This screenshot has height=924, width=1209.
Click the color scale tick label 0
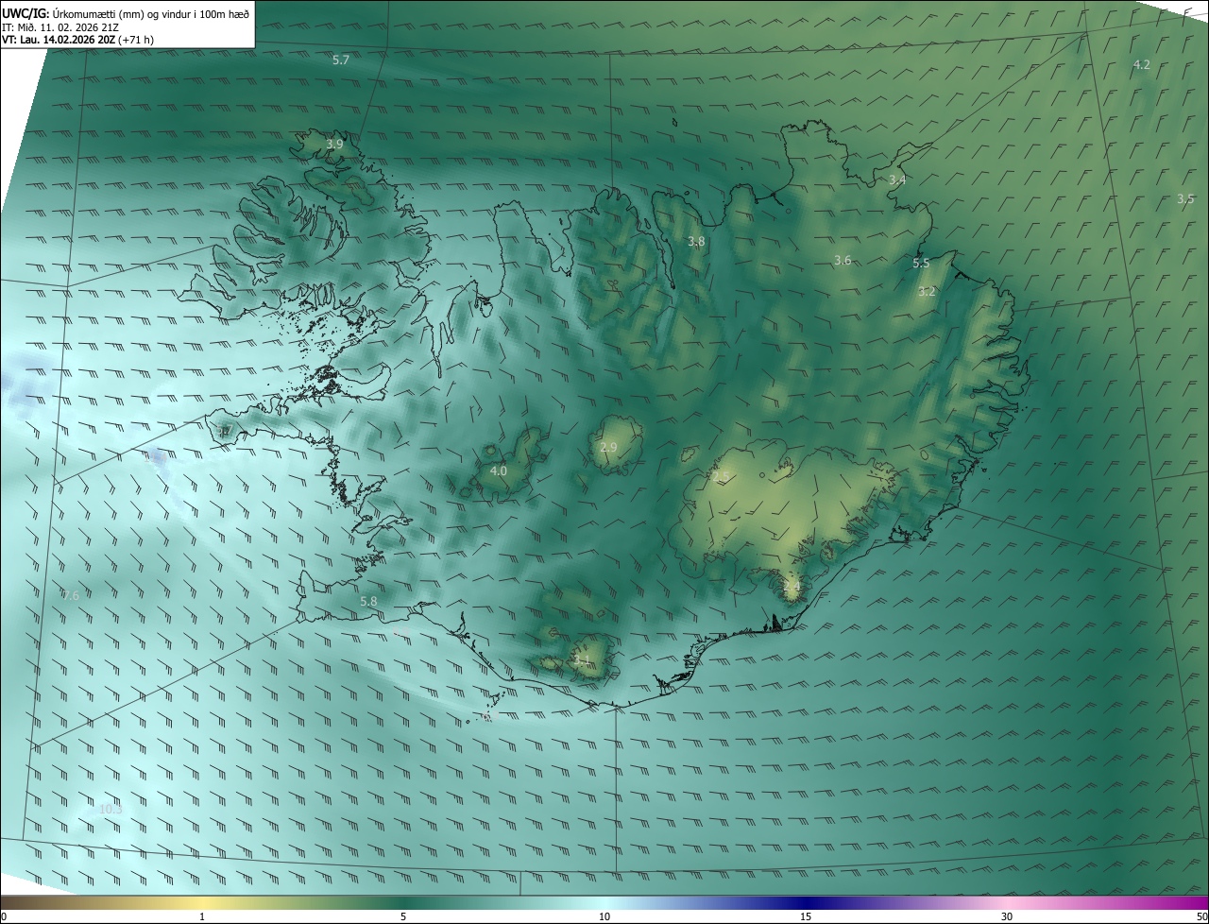tap(4, 916)
